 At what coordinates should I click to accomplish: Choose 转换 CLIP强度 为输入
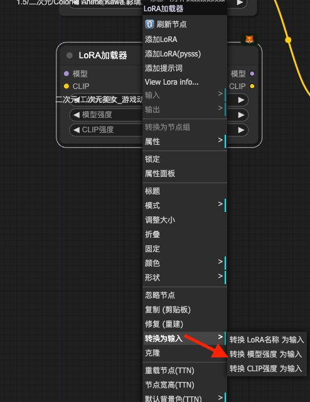pos(267,369)
